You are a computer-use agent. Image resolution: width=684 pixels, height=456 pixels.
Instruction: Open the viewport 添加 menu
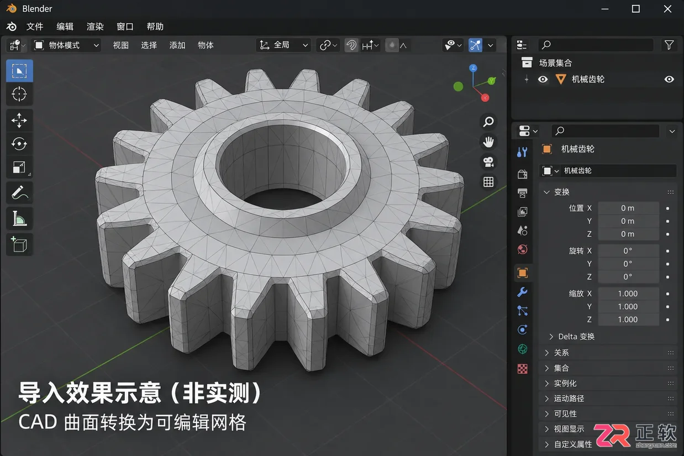tap(177, 45)
